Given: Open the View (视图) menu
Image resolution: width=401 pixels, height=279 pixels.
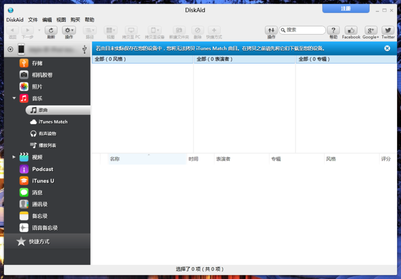Looking at the screenshot, I should point(61,19).
